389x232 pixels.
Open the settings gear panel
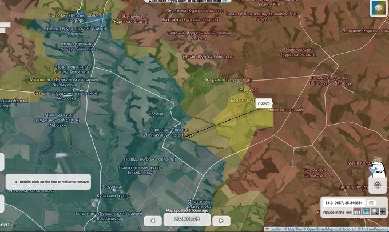tap(378, 185)
